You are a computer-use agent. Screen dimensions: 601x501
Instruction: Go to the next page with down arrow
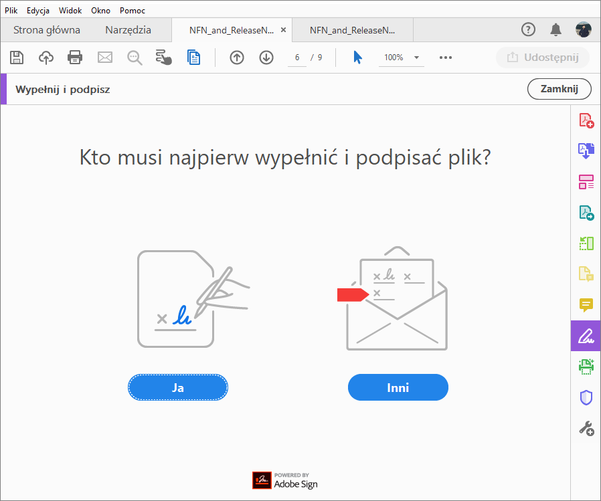click(x=266, y=58)
